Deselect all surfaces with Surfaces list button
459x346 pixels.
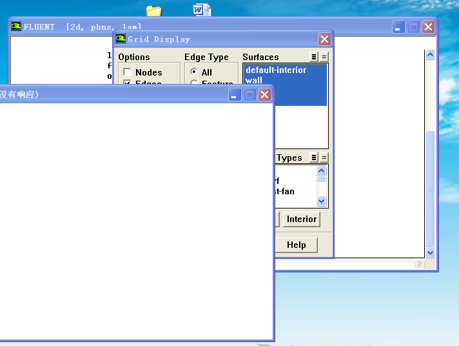324,57
